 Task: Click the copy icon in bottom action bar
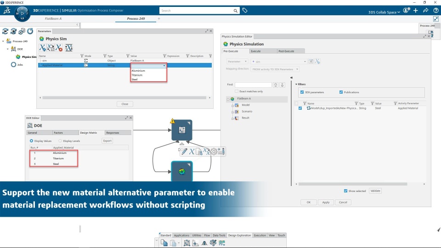coord(164,243)
